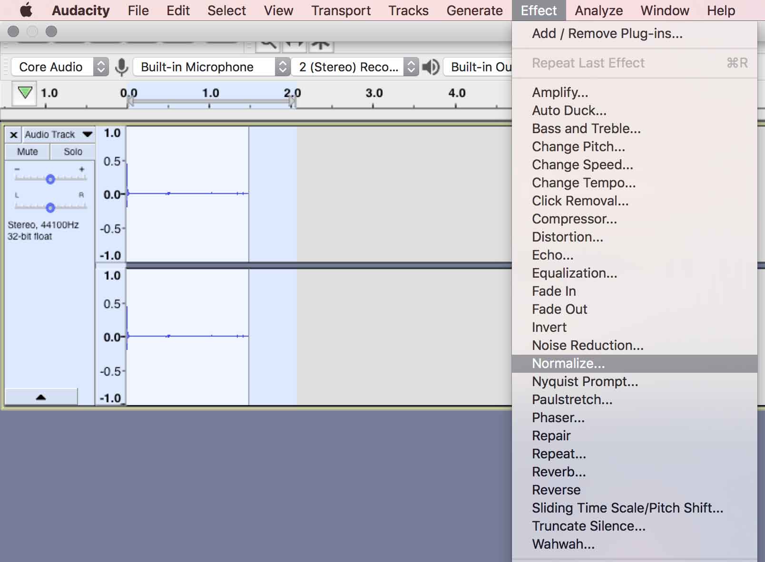
Task: Select Change Pitch... effect
Action: click(634, 146)
